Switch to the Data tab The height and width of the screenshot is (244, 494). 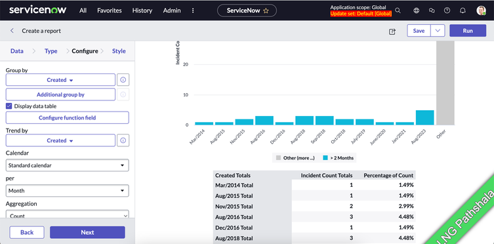pos(17,51)
